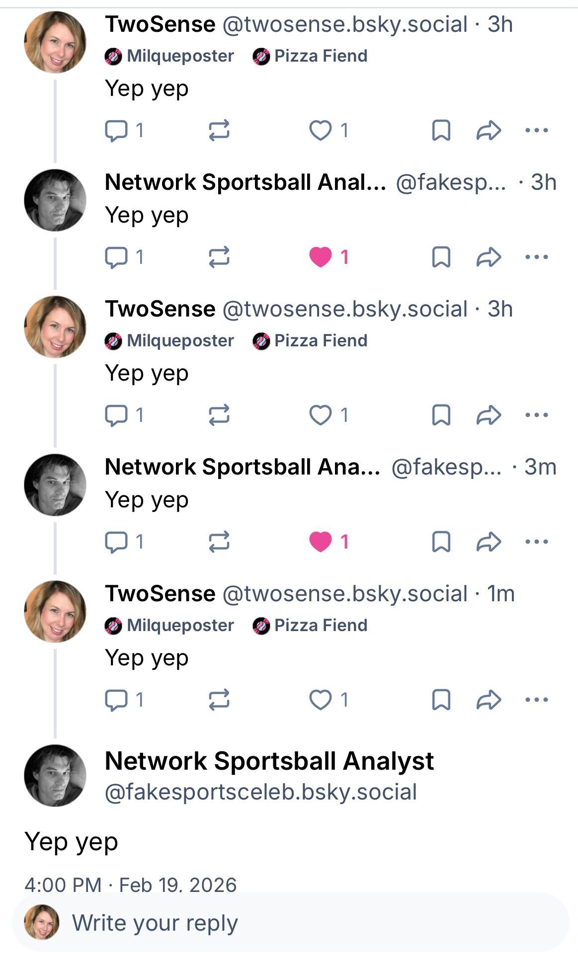
Task: Click reply icon on TwoSense's 1m post
Action: click(116, 700)
